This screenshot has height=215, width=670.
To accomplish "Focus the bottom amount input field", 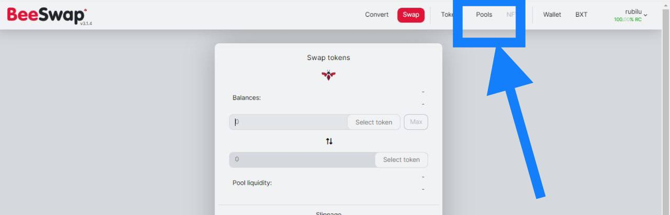I will pyautogui.click(x=302, y=160).
